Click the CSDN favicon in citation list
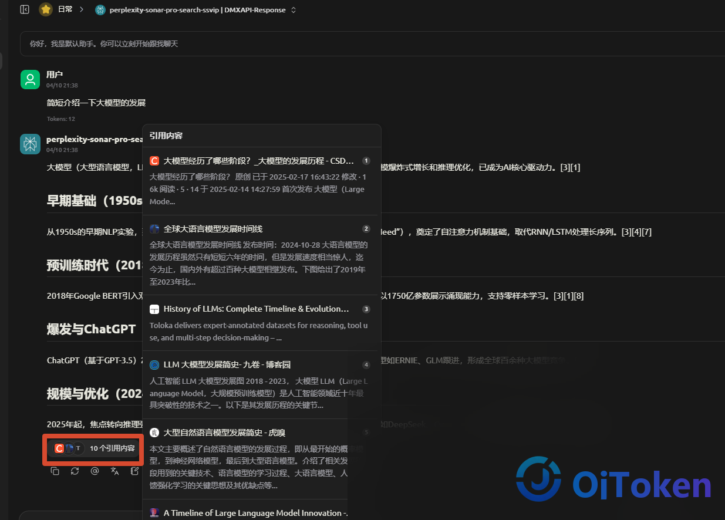Screen dimensions: 725x520 pos(154,161)
